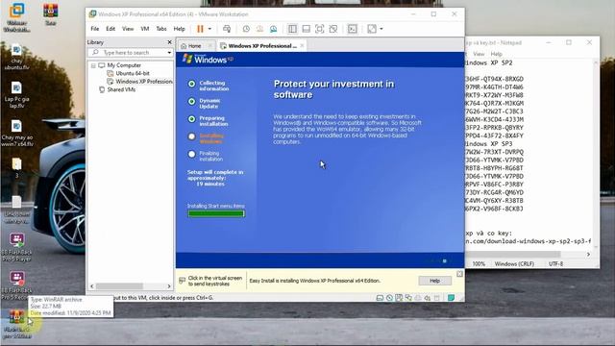The image size is (615, 346).
Task: Open the VMware File menu
Action: (x=95, y=29)
